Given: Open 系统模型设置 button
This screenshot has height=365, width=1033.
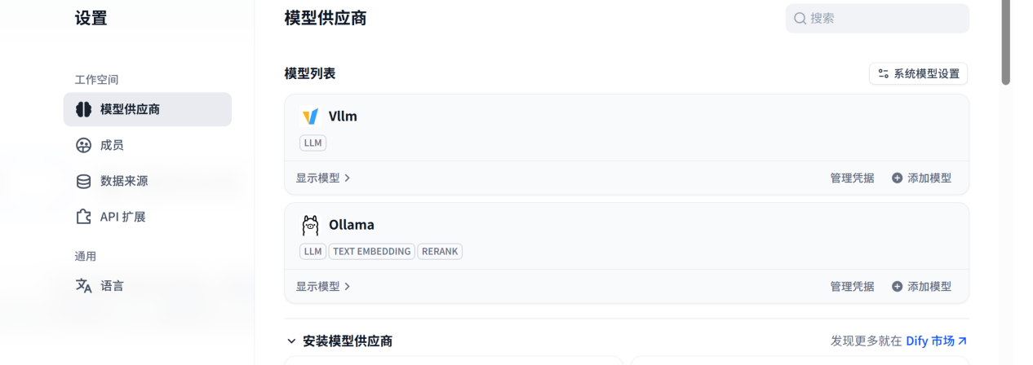Looking at the screenshot, I should click(919, 73).
